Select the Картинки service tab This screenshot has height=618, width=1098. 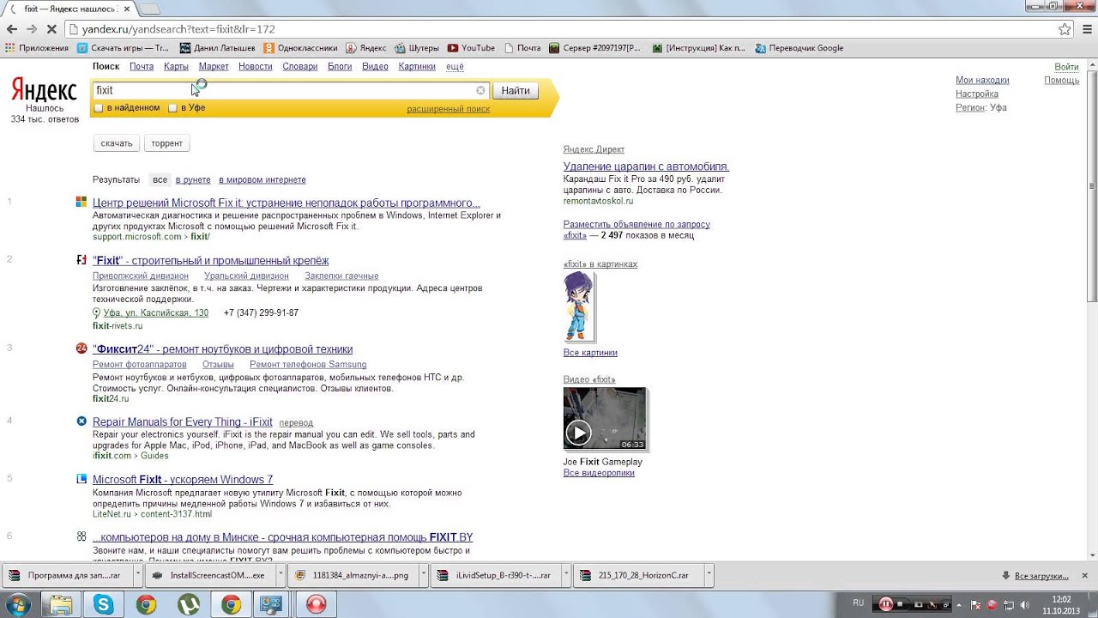pos(417,66)
